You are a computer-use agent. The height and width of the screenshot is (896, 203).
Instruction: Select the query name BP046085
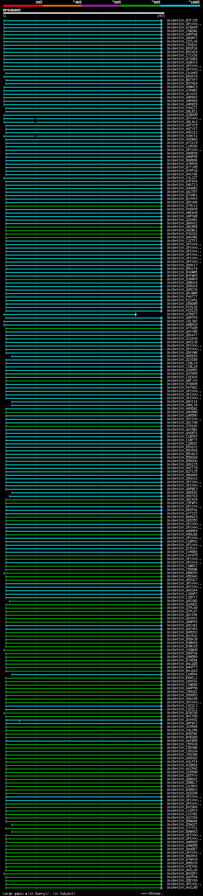click(12, 10)
